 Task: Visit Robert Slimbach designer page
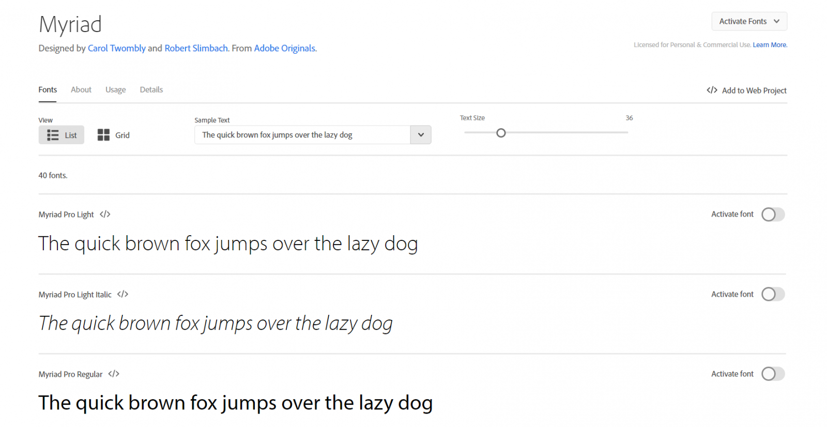[196, 48]
